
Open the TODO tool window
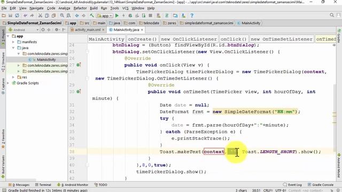(x=101, y=185)
